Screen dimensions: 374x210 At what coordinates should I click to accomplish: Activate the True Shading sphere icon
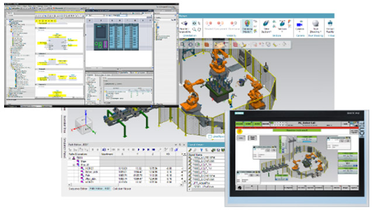[x=316, y=23]
